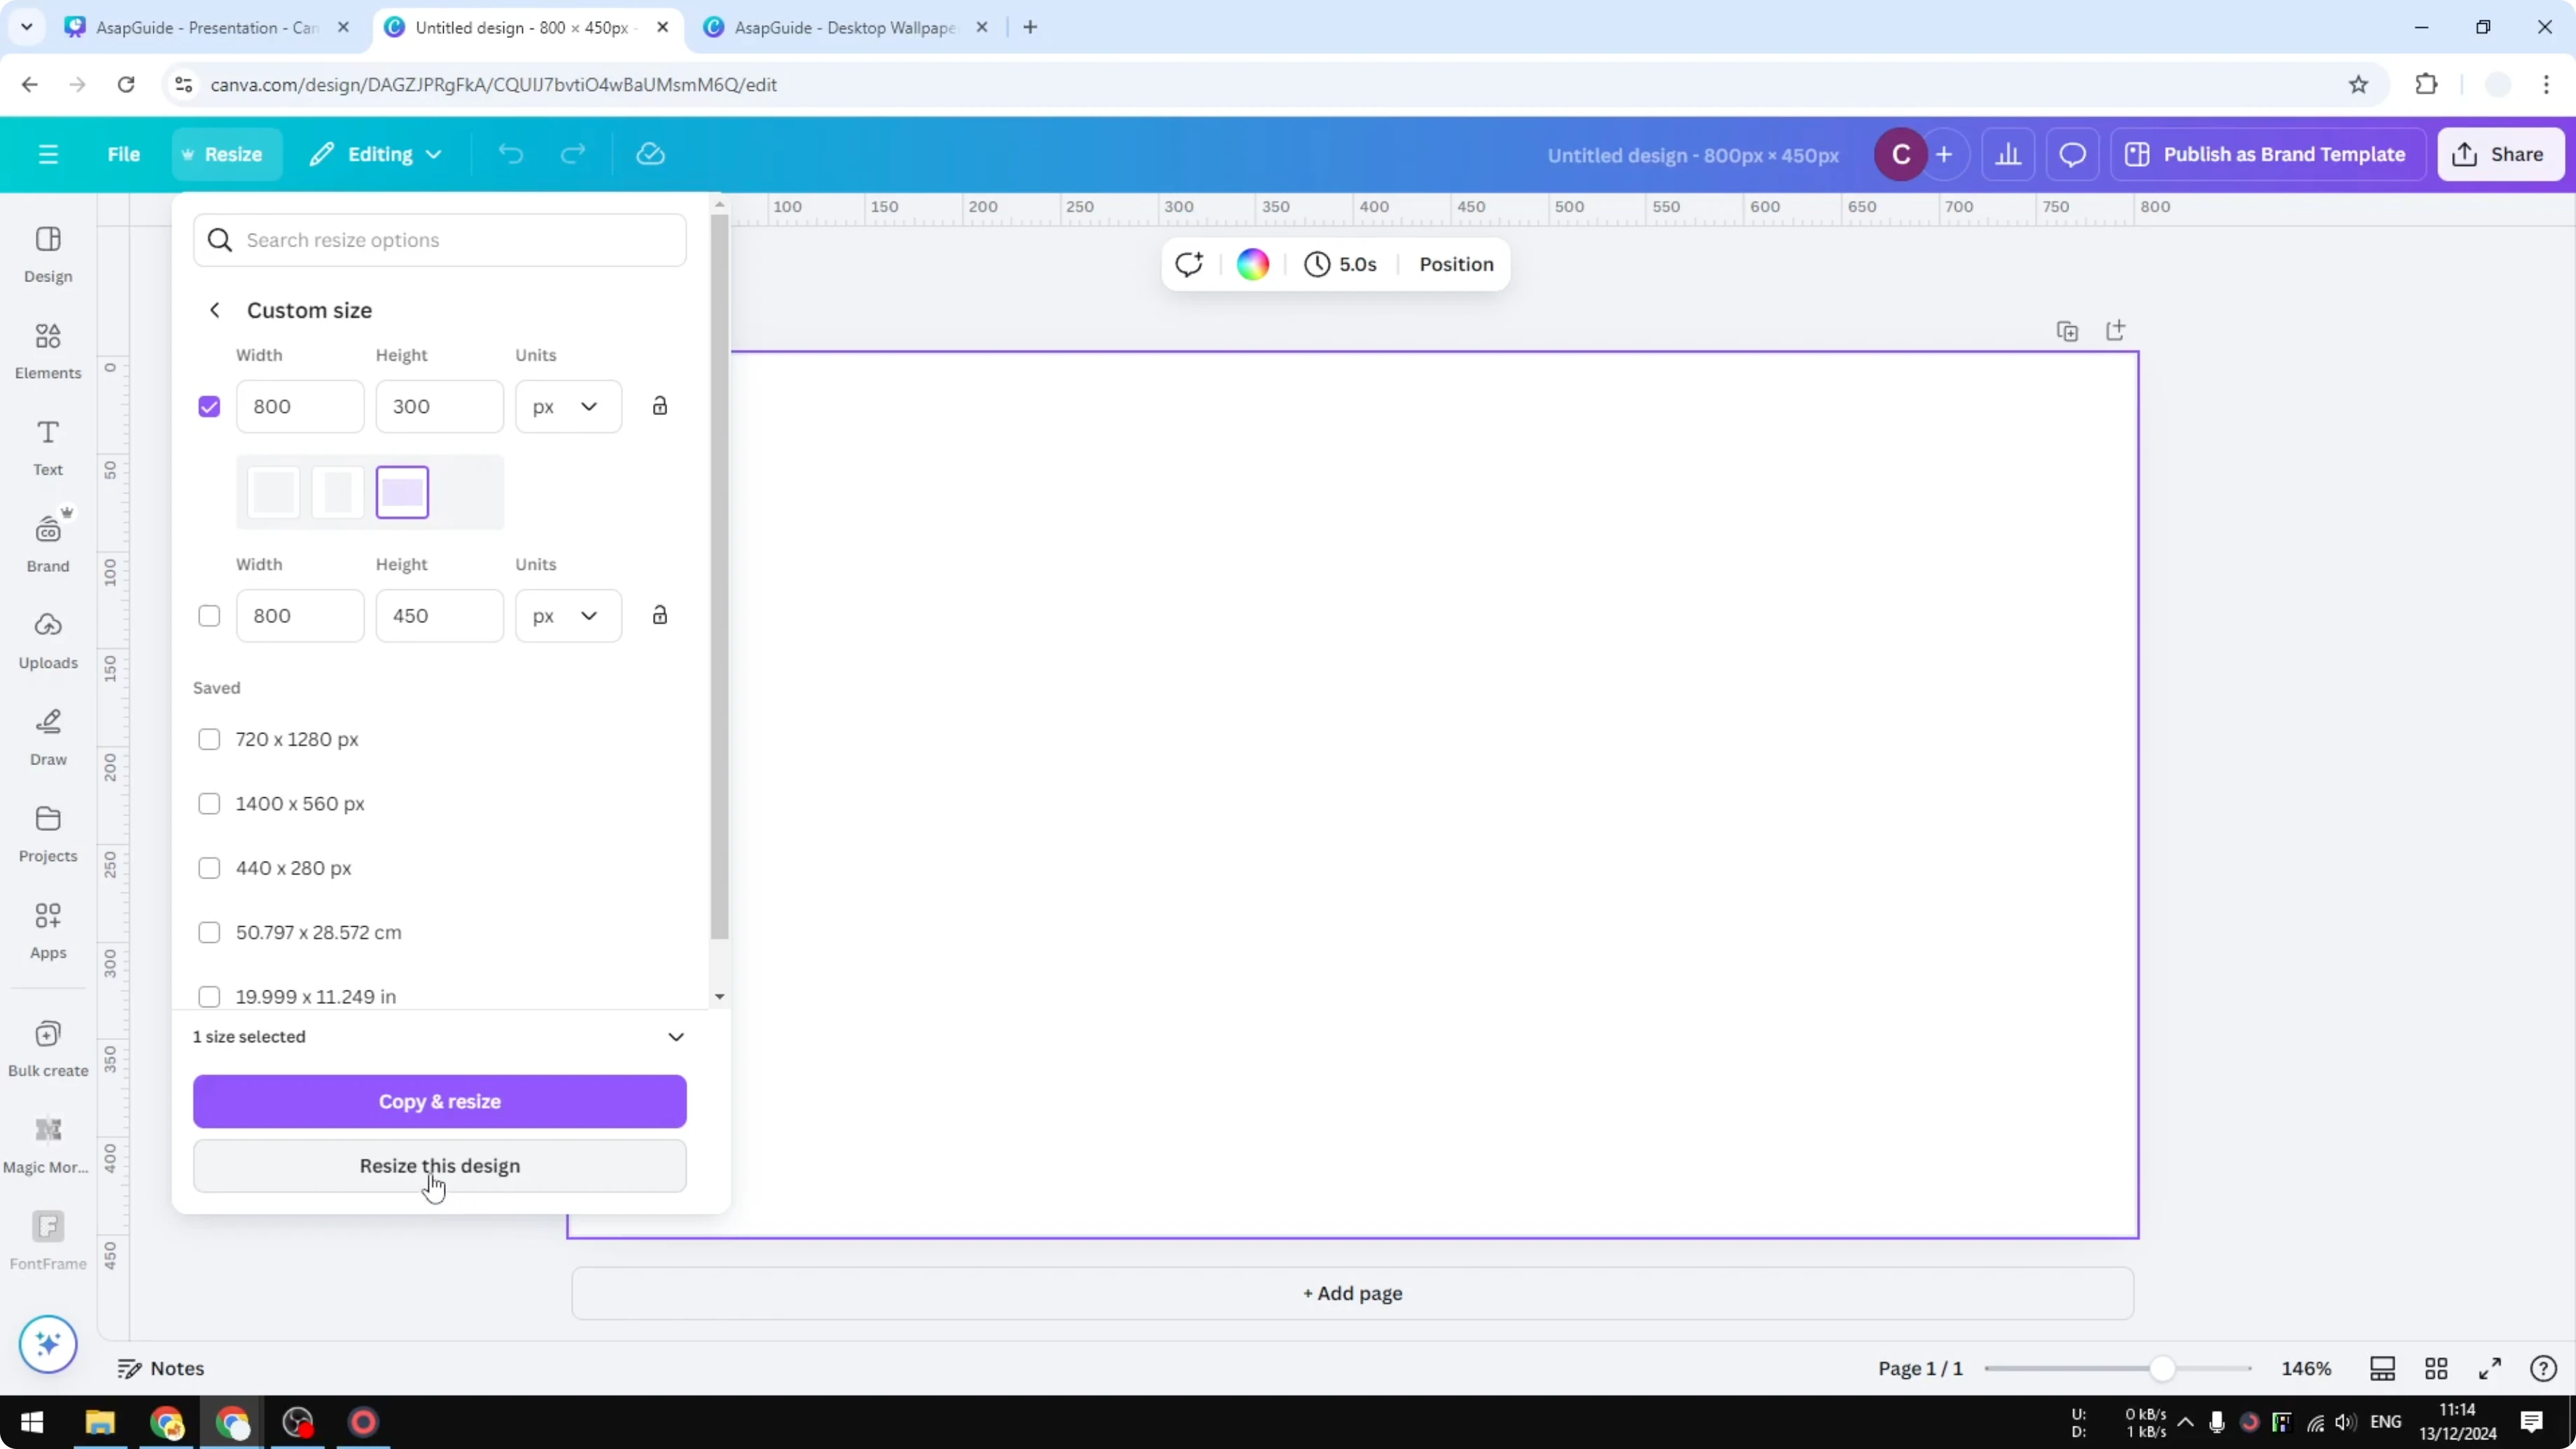Open the Draw panel
Image resolution: width=2576 pixels, height=1449 pixels.
click(x=47, y=736)
